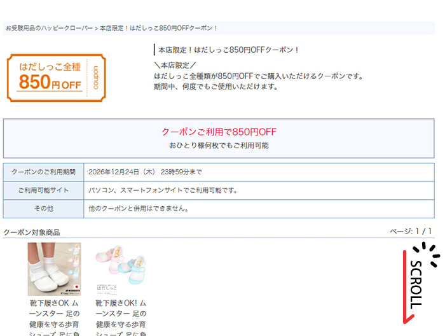Click the orange 850円OFF coupon image
The image size is (445, 336).
57,78
